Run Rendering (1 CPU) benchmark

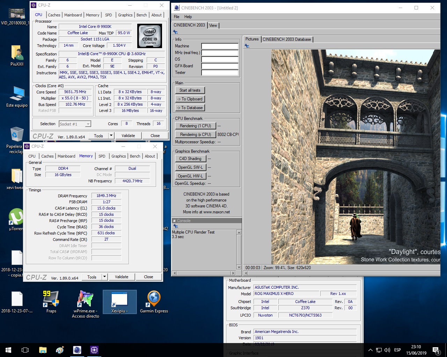coord(196,126)
